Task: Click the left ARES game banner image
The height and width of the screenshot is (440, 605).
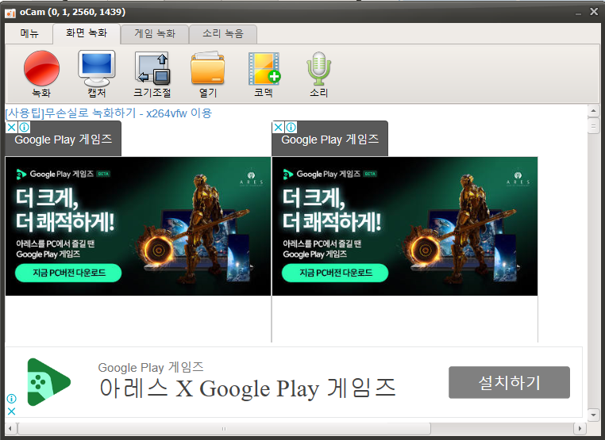Action: pyautogui.click(x=138, y=226)
